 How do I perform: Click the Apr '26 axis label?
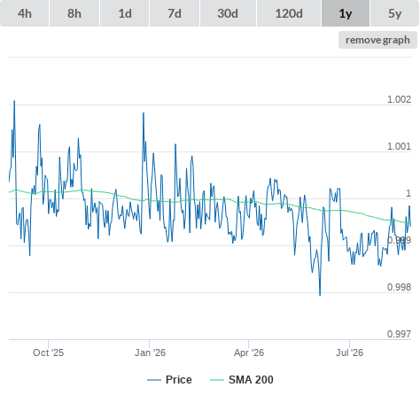[249, 353]
